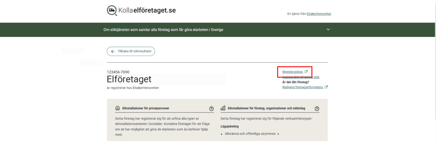Click the 'Kopiera länk till denna sida' link
The image size is (436, 141).
coord(300,77)
